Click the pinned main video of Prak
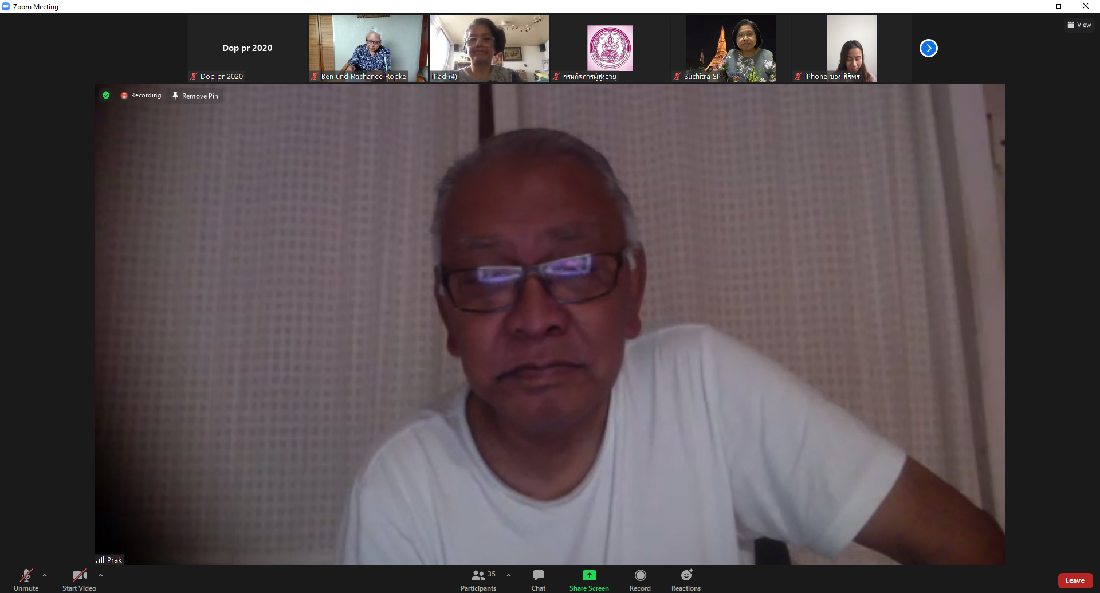1100x593 pixels. (x=550, y=324)
